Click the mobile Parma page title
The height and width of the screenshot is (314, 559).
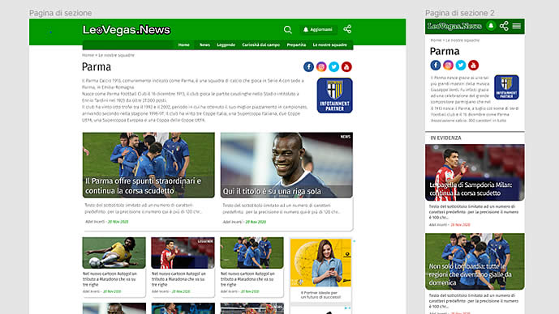(445, 51)
